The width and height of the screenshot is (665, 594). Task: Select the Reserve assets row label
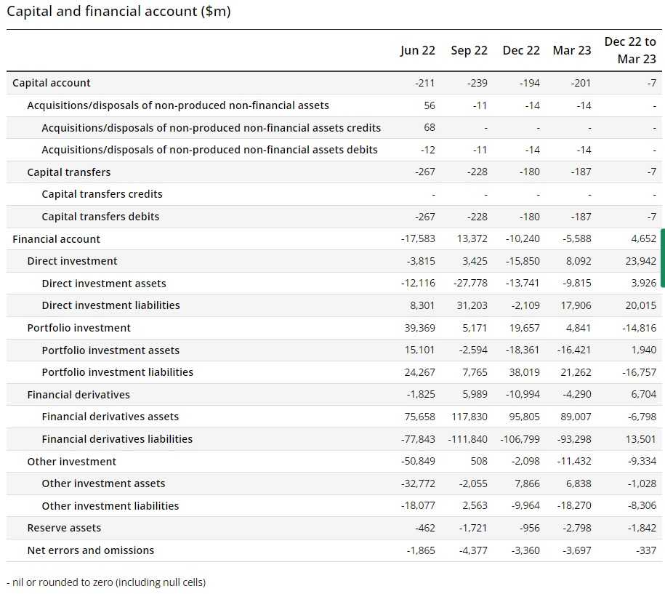pos(64,528)
